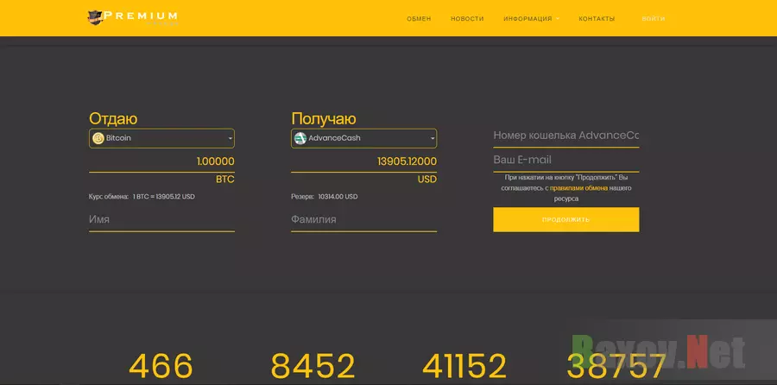Viewport: 777px width, 385px height.
Task: Open the Обмен menu item
Action: [419, 19]
